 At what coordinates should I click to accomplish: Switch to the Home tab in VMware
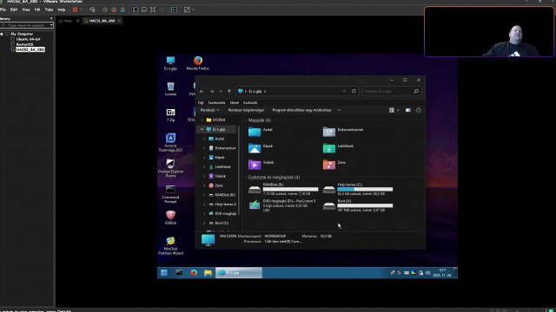coord(66,21)
